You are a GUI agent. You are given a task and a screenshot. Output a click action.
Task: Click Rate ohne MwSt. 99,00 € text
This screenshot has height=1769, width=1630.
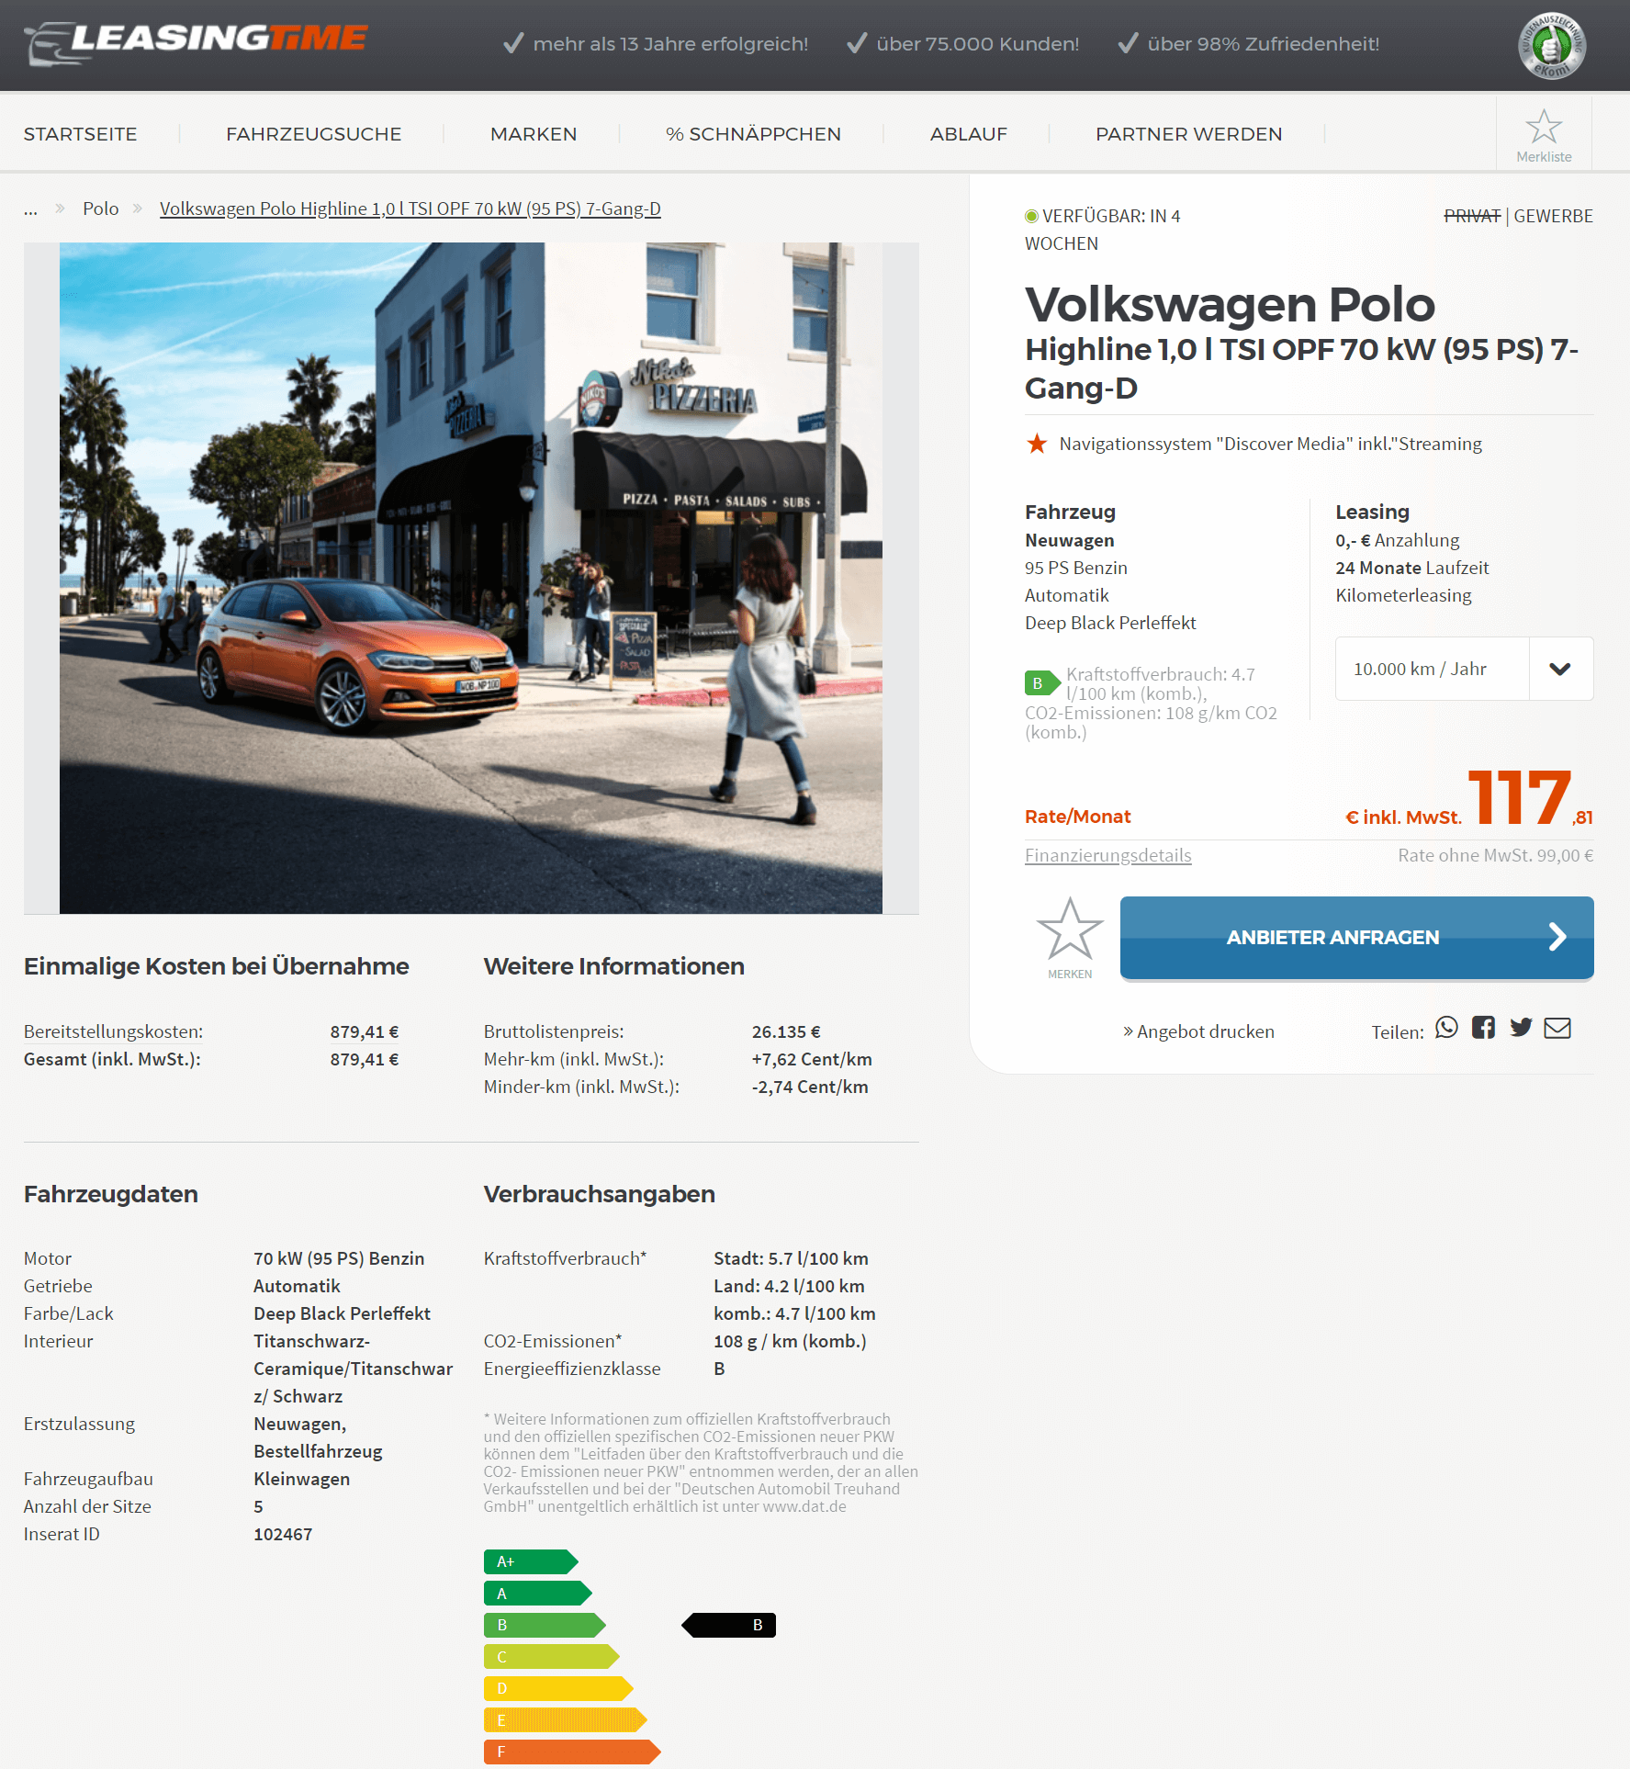[x=1495, y=855]
